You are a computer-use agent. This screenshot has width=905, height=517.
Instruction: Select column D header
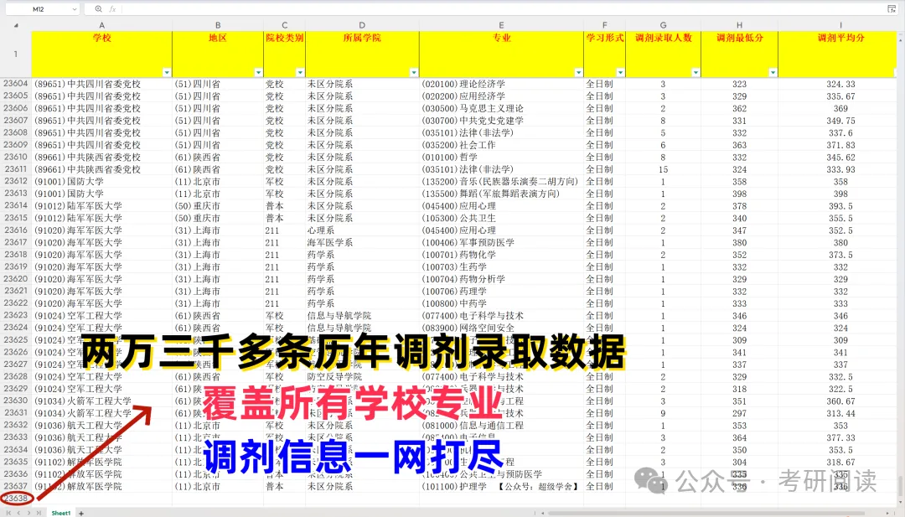(x=362, y=25)
